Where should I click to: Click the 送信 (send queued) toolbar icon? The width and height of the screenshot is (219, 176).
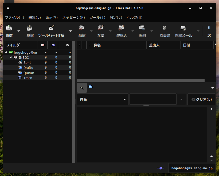pos(30,28)
